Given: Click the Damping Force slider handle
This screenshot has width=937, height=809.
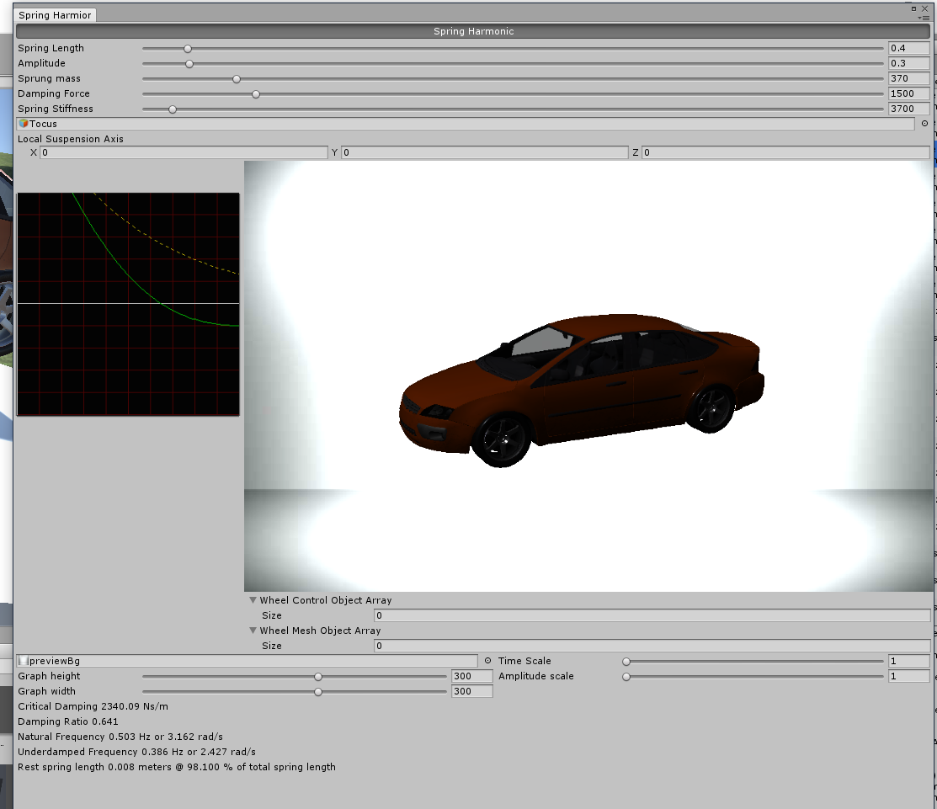Looking at the screenshot, I should pos(256,94).
